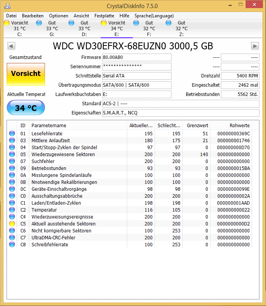The image size is (266, 306).
Task: Click status icon of Start/Stopp-Zyklen row
Action: click(x=12, y=147)
